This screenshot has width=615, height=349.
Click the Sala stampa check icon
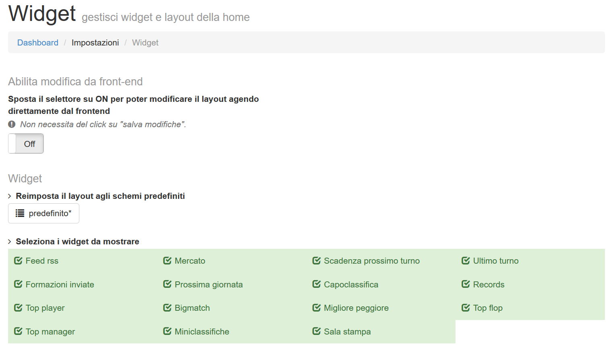click(317, 332)
